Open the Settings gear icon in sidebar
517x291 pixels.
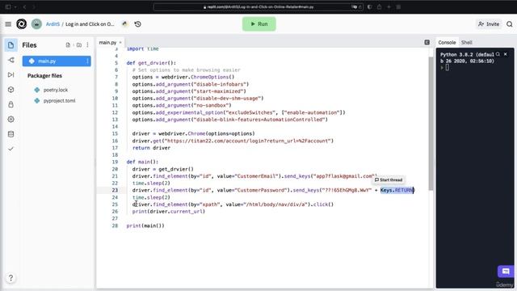pos(11,120)
